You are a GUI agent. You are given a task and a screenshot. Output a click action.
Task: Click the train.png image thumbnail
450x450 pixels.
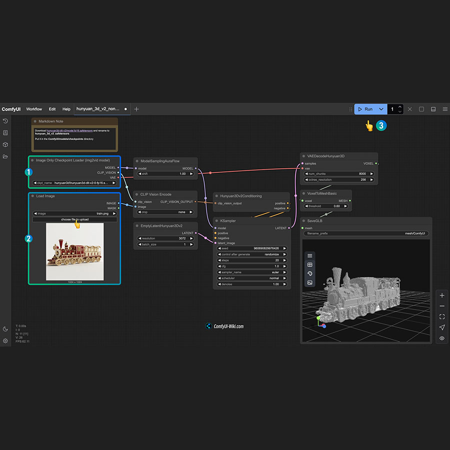(x=74, y=251)
